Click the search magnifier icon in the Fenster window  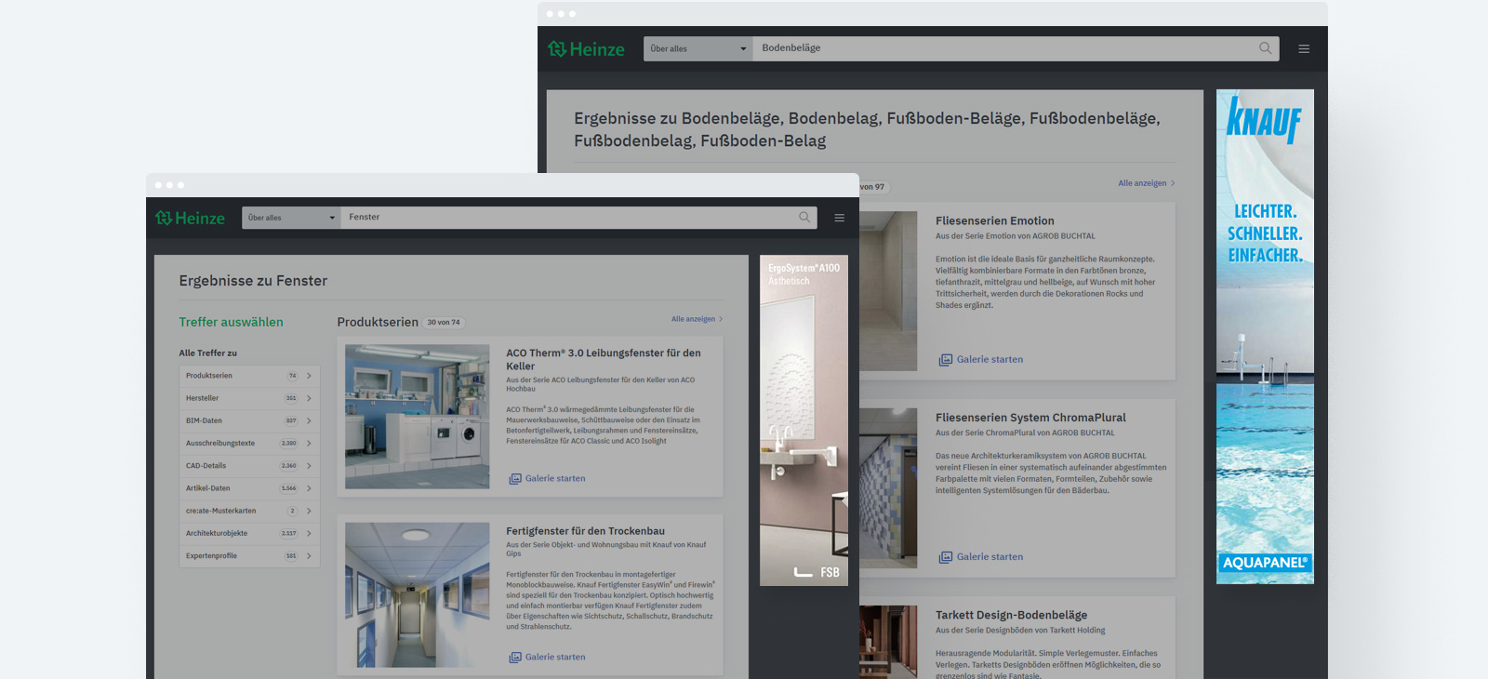point(804,218)
